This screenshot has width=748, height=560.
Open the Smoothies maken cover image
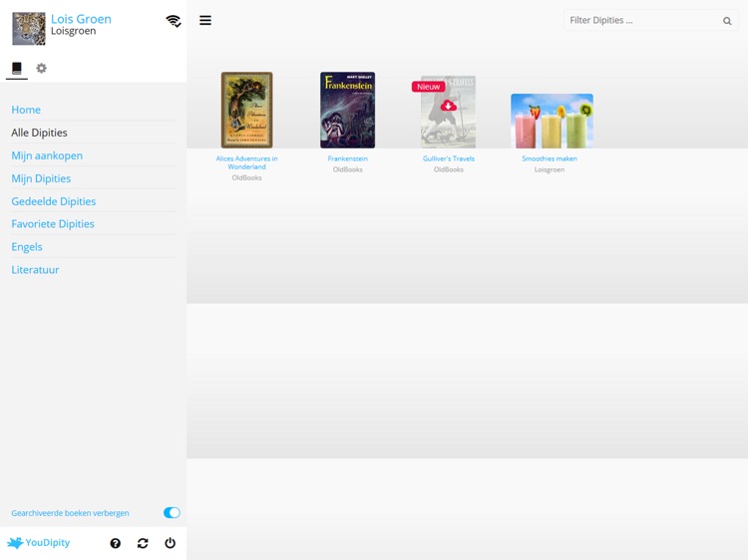click(552, 121)
